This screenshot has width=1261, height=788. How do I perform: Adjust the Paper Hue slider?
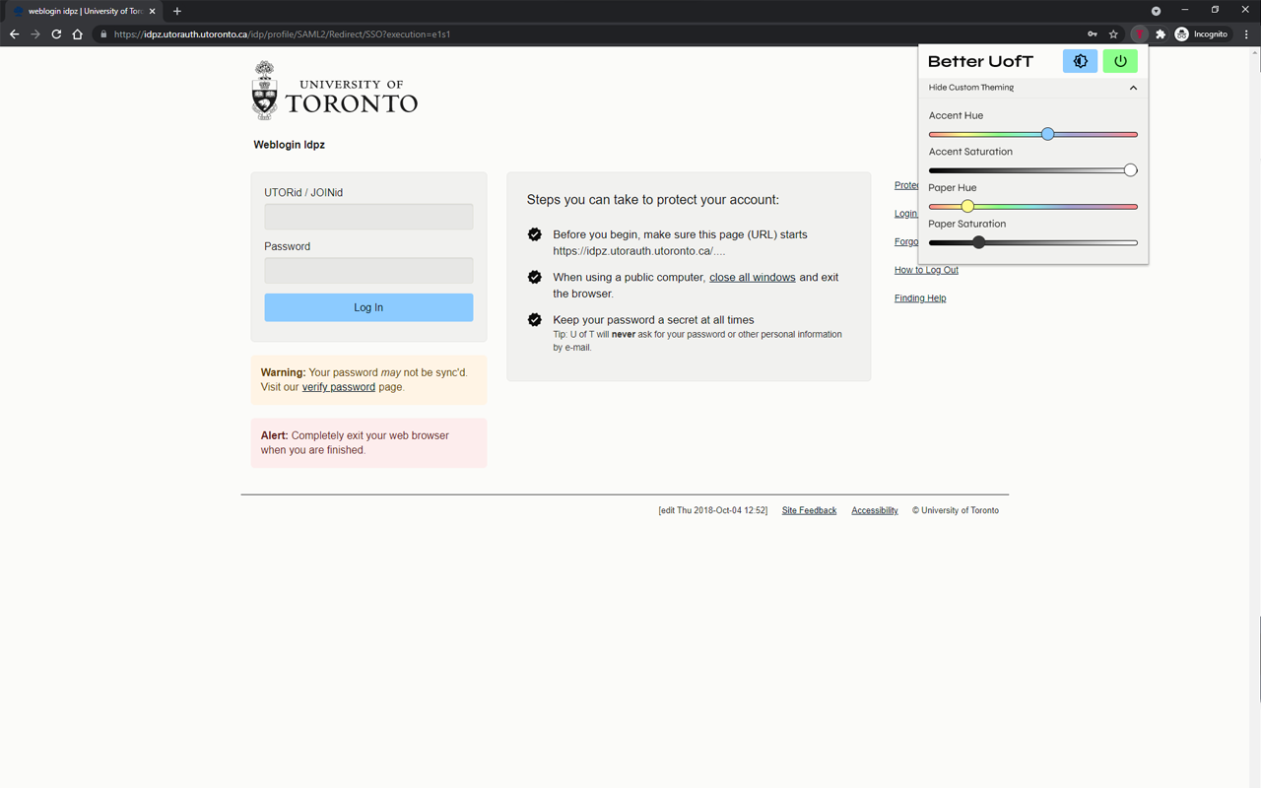click(1032, 207)
